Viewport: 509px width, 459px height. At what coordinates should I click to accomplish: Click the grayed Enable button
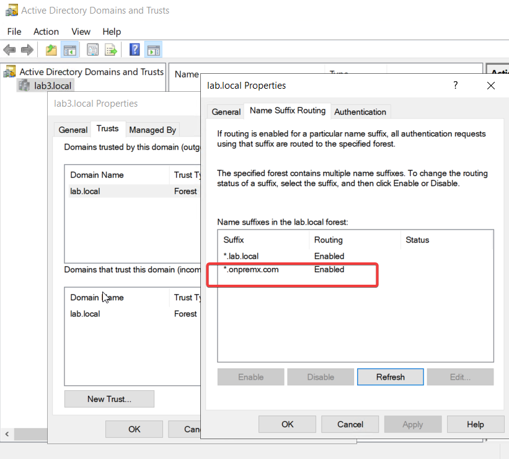pos(251,377)
